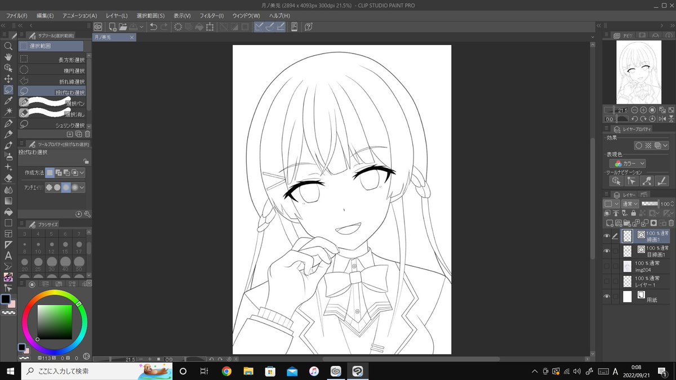Open the layer effect 効果 options dropdown
The width and height of the screenshot is (676, 380).
pos(665,145)
